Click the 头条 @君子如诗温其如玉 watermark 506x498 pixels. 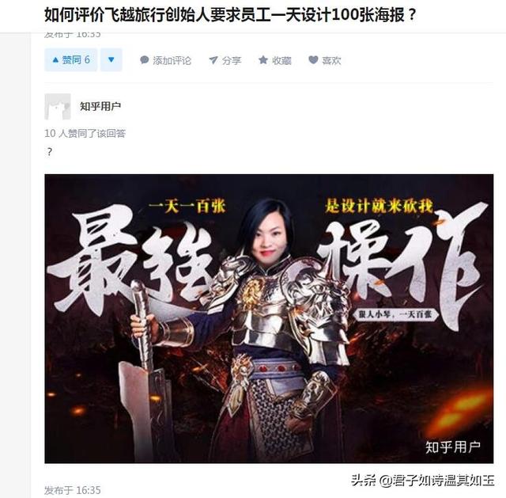point(423,481)
